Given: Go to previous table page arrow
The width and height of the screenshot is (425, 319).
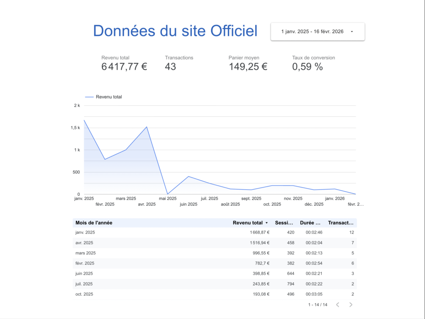Looking at the screenshot, I should [337, 305].
